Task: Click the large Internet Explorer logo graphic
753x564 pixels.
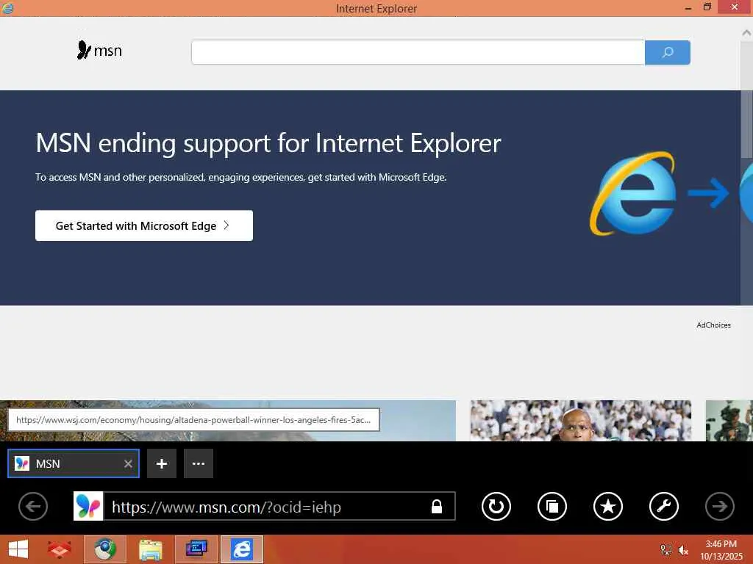Action: 633,193
